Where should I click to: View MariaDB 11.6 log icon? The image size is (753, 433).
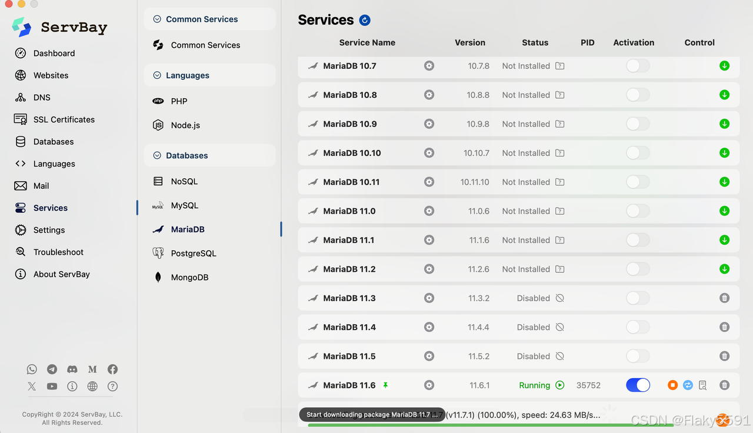(x=702, y=385)
